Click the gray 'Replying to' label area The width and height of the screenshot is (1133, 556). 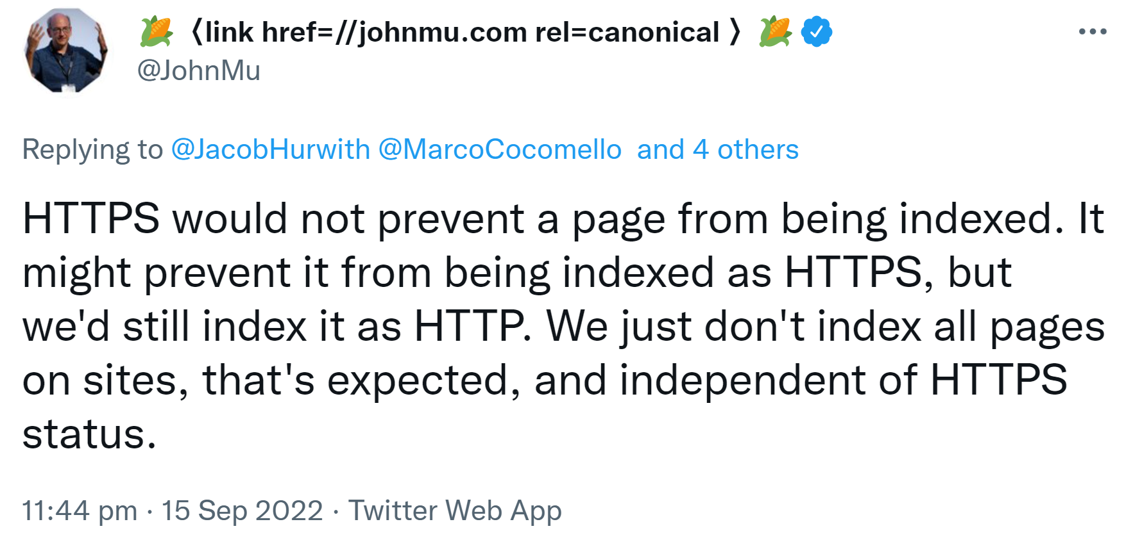pos(92,149)
